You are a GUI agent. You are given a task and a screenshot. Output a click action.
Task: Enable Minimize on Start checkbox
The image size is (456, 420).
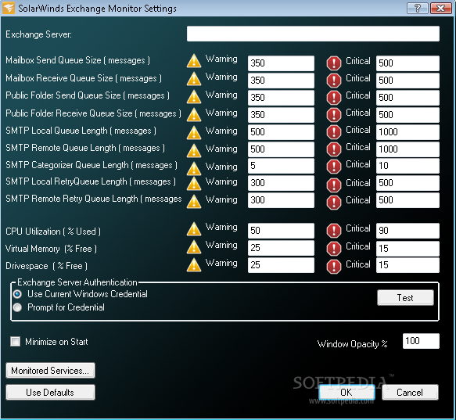pyautogui.click(x=15, y=342)
